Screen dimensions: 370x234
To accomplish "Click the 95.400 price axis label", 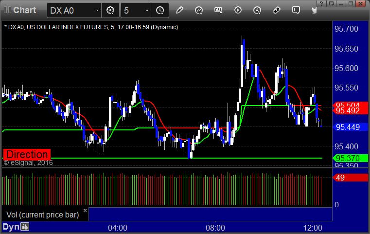I will [x=346, y=146].
